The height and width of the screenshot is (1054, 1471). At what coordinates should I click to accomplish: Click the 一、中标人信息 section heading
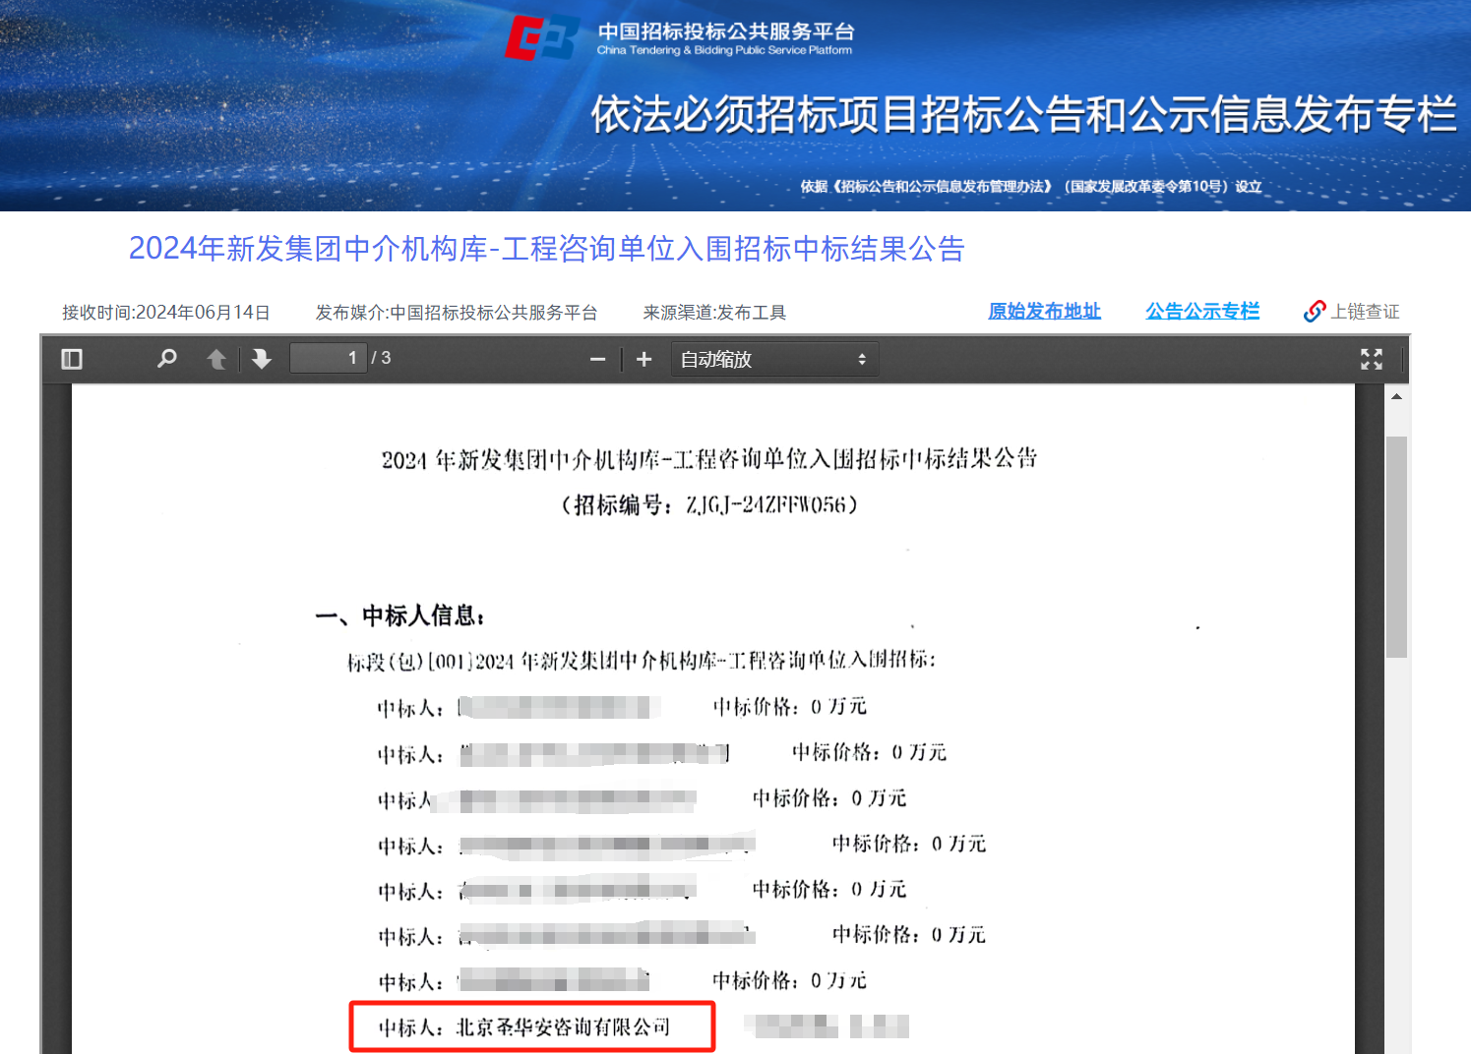[399, 616]
